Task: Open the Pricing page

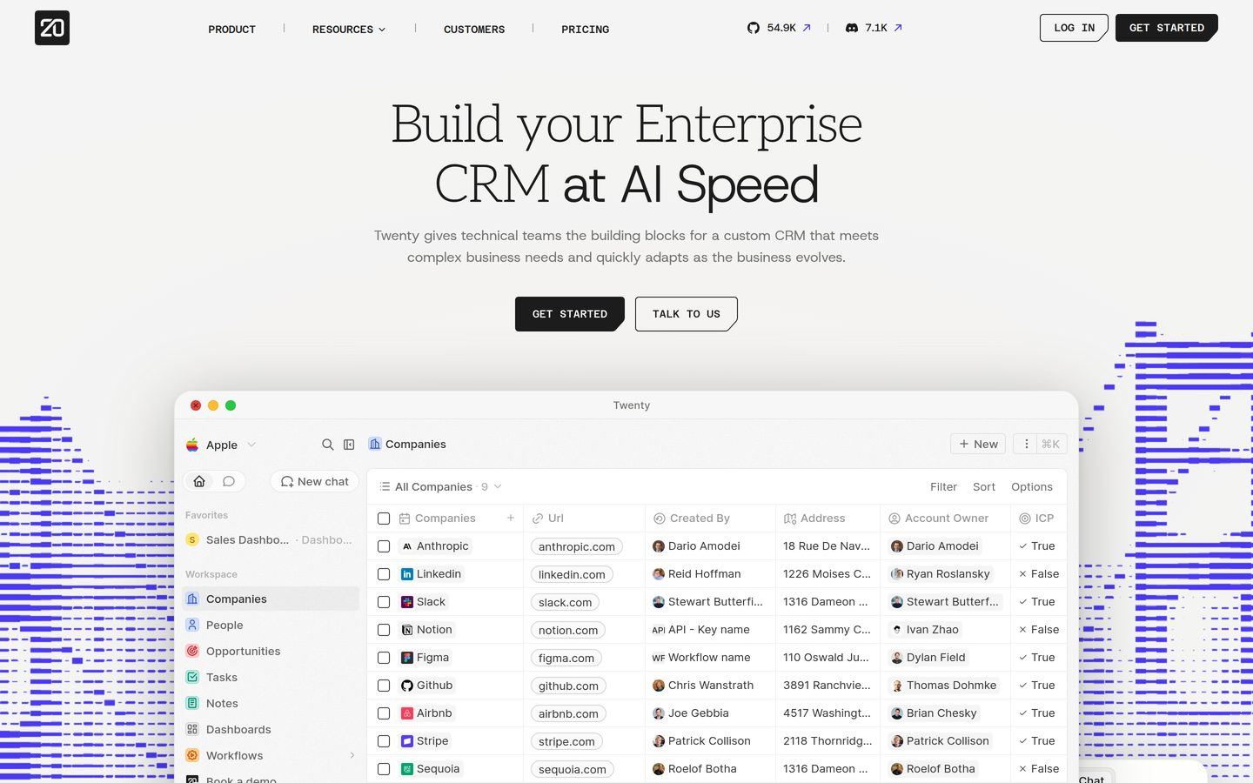Action: point(585,30)
